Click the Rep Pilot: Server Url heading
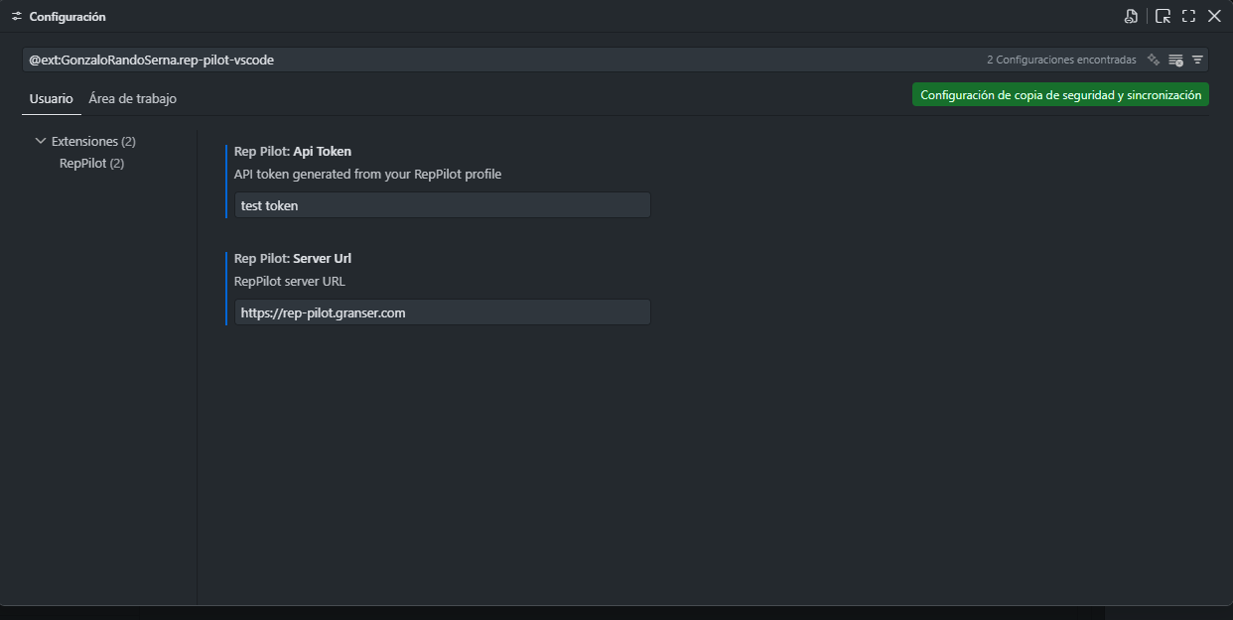This screenshot has height=620, width=1233. pyautogui.click(x=293, y=259)
